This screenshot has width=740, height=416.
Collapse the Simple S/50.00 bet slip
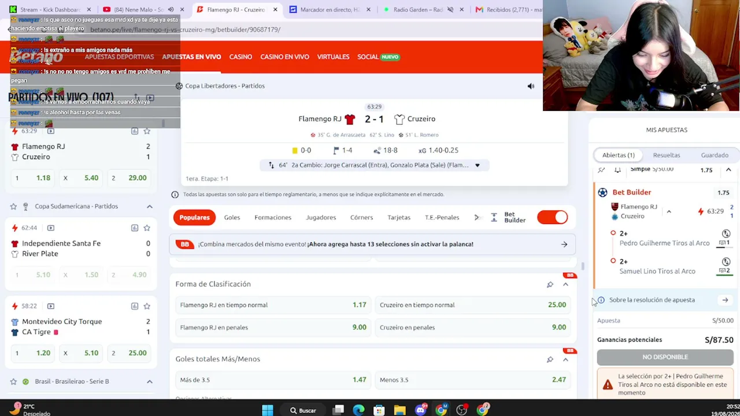coord(728,170)
